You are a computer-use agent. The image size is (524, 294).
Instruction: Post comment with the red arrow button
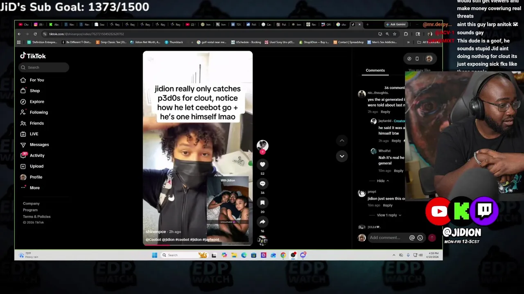click(x=432, y=238)
